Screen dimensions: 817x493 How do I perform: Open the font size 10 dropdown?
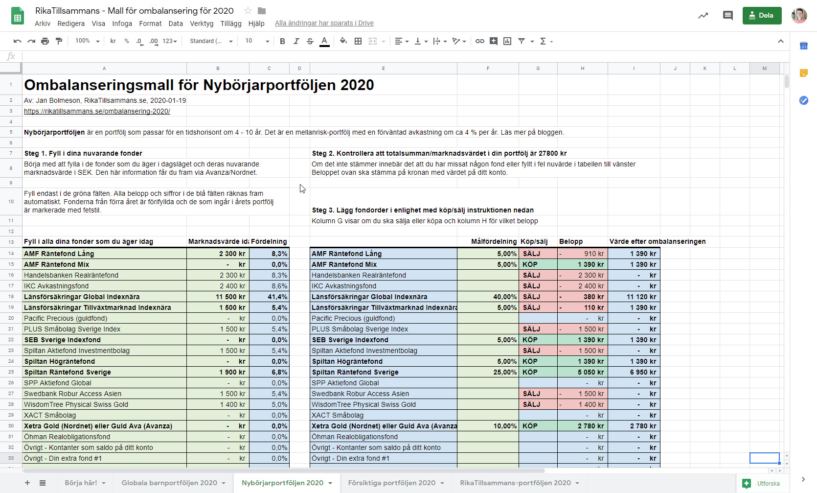click(257, 41)
